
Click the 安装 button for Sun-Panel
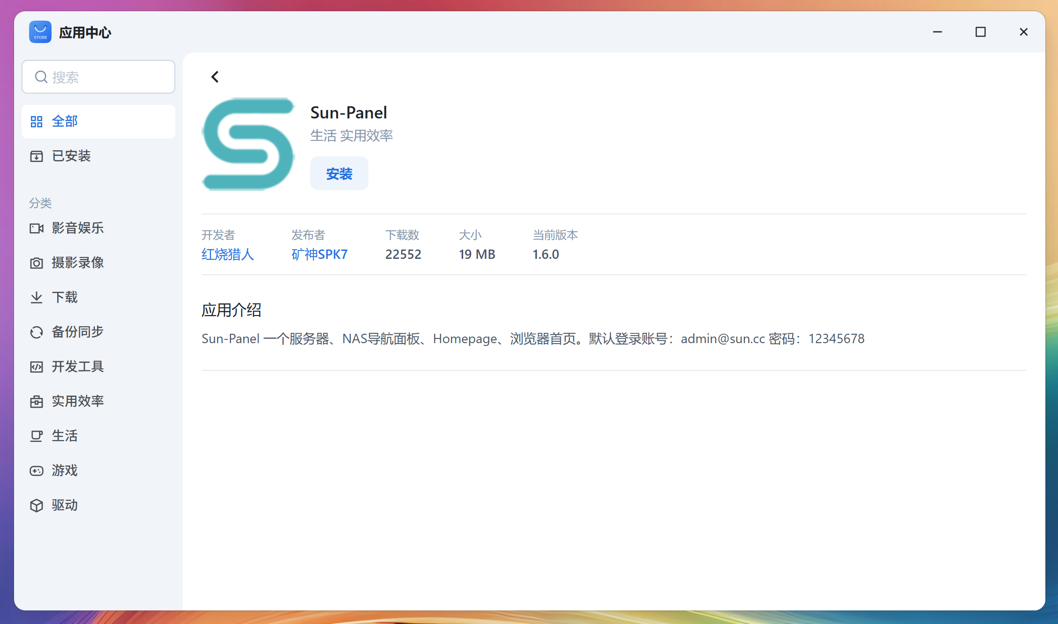[339, 173]
